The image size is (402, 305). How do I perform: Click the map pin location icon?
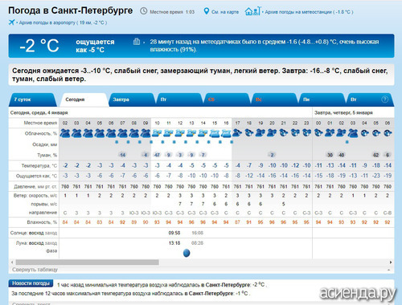pyautogui.click(x=206, y=11)
